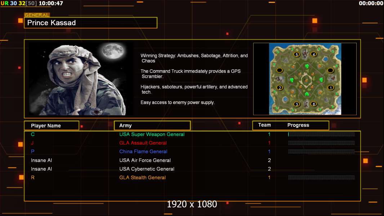Click the GENERAL label tag

pos(37,15)
